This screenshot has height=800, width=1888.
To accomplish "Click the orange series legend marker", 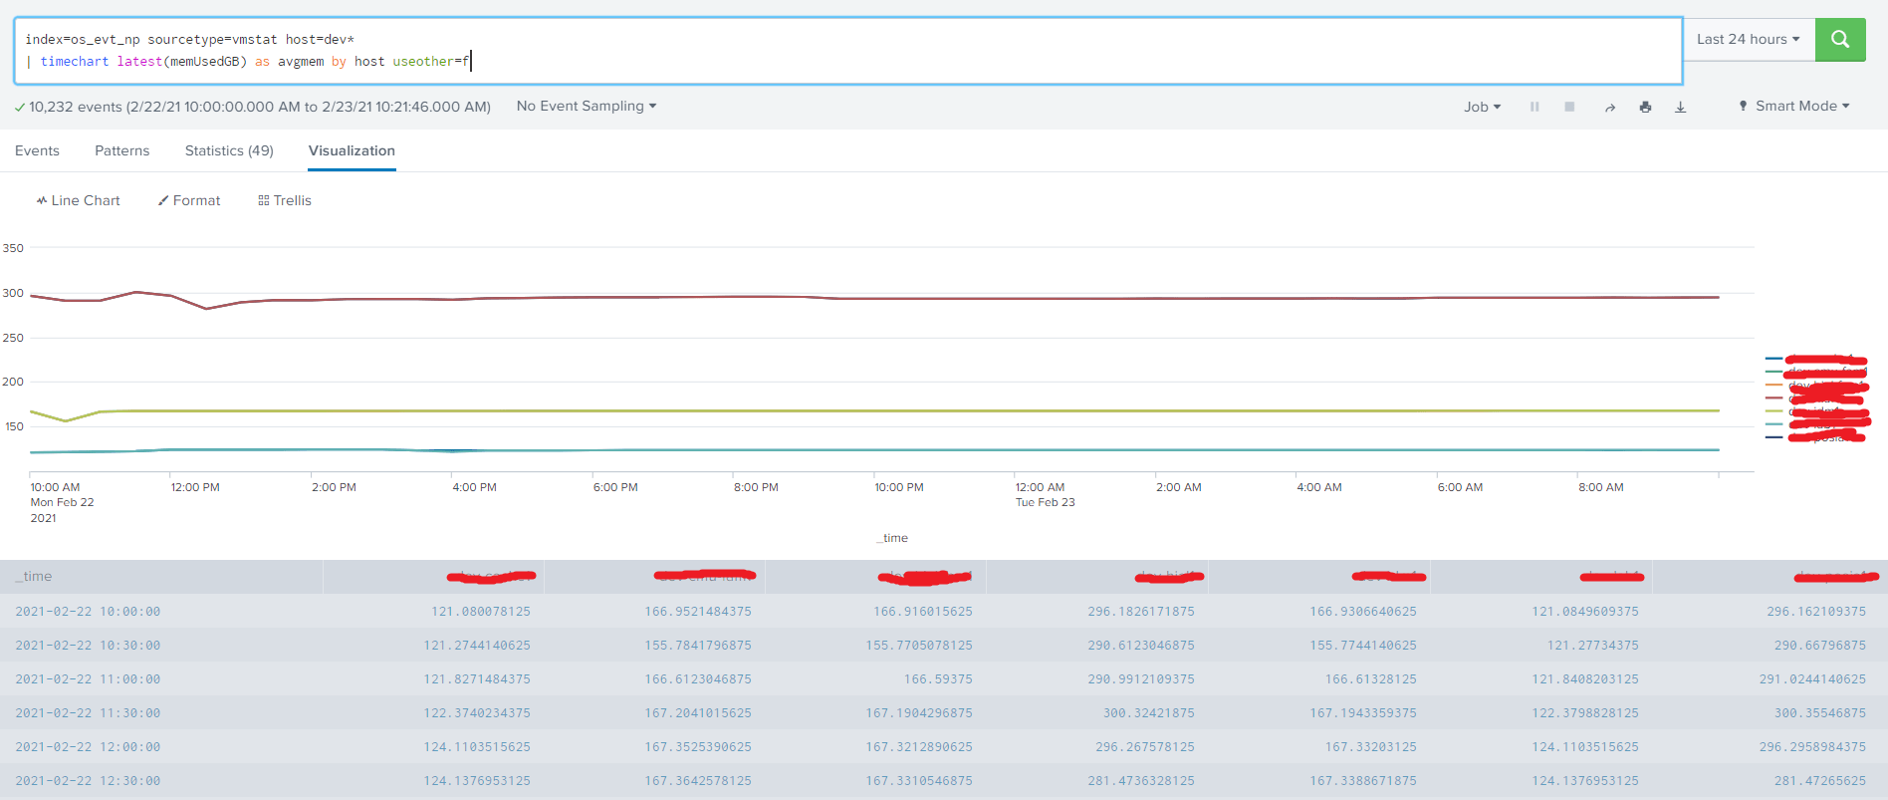I will pos(1773,385).
